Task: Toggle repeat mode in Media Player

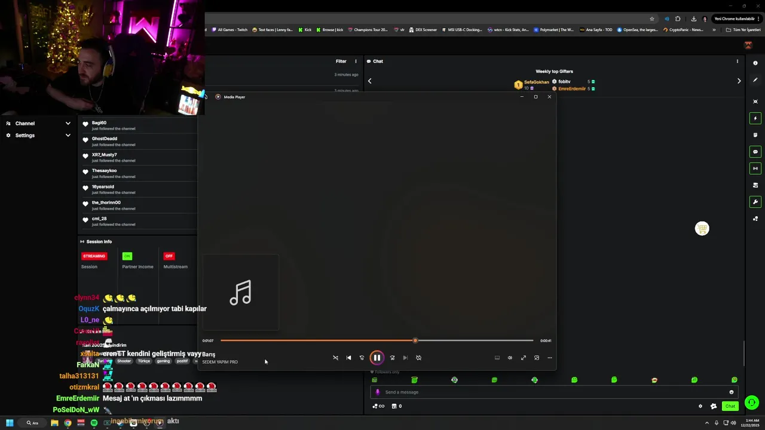Action: click(x=418, y=358)
